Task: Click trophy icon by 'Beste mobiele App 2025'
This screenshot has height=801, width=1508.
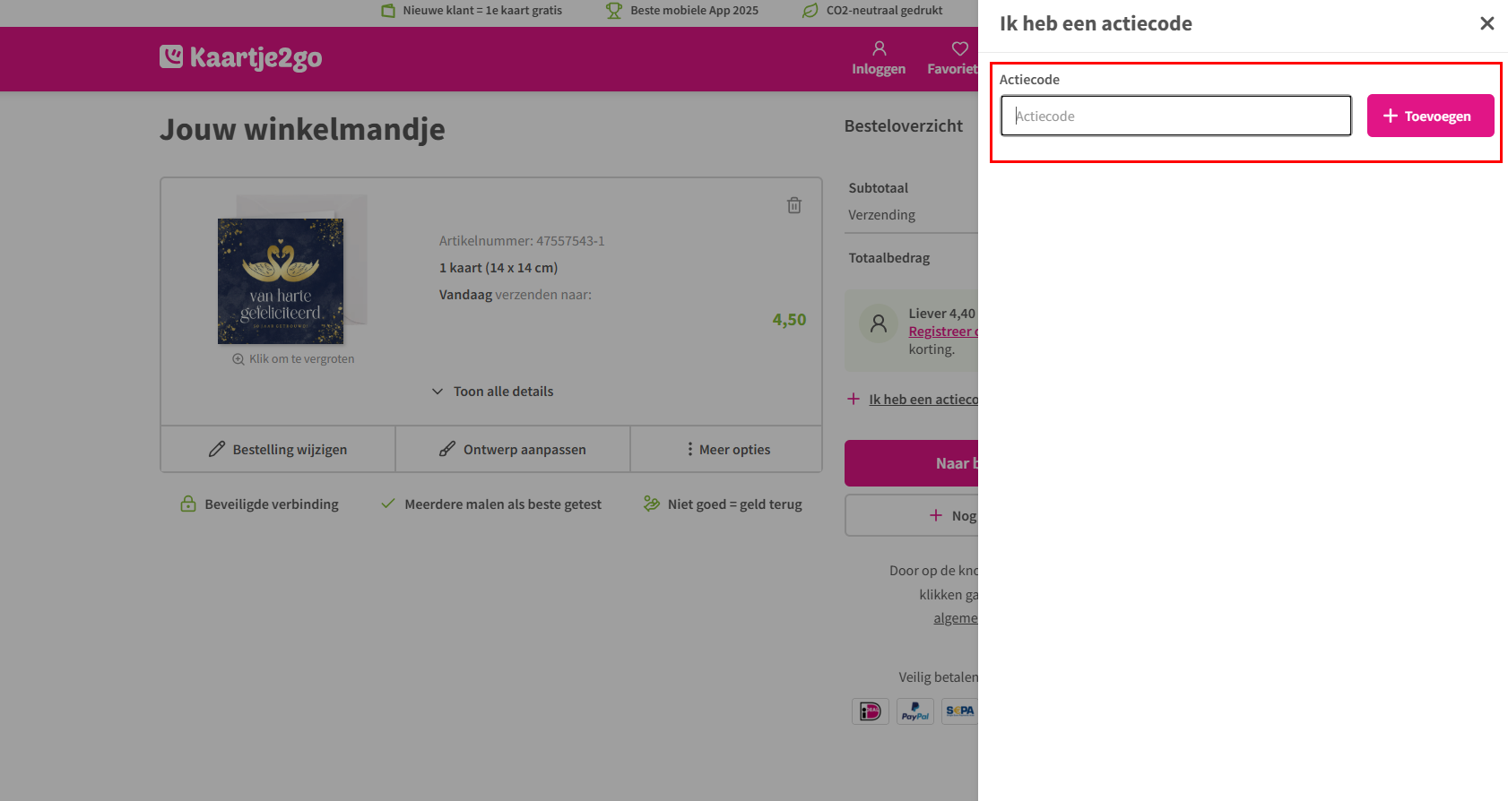Action: tap(614, 11)
